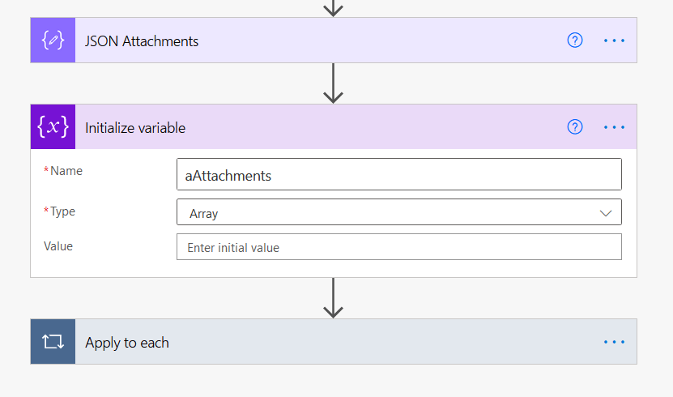The image size is (673, 397).
Task: Show help for Initialize variable action
Action: tap(575, 127)
